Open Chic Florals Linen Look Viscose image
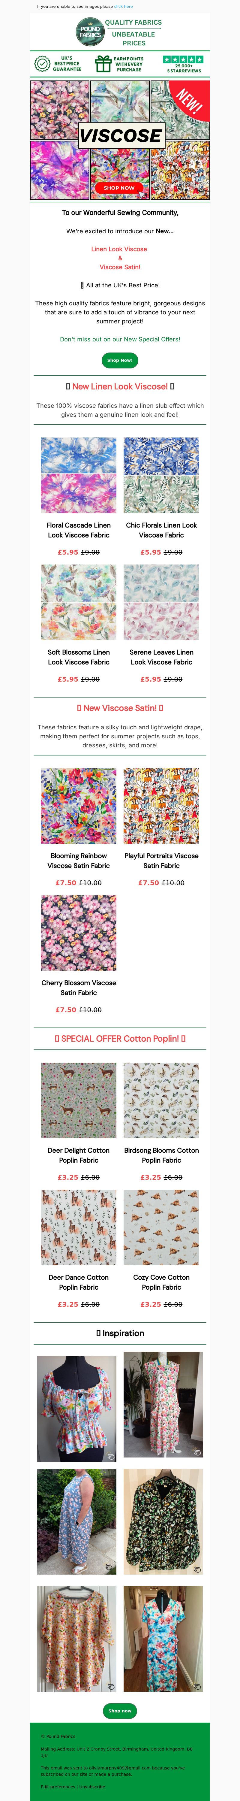 [161, 475]
